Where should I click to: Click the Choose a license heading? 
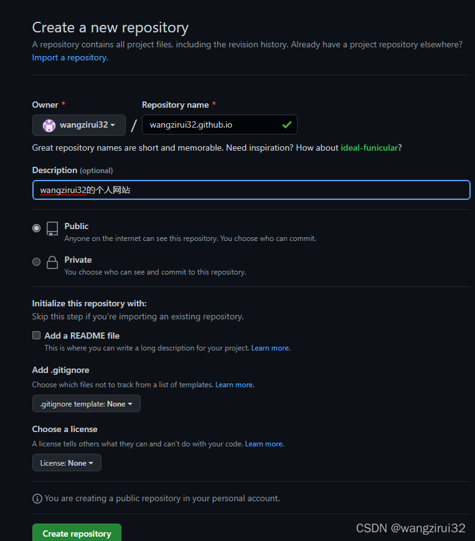(x=65, y=429)
